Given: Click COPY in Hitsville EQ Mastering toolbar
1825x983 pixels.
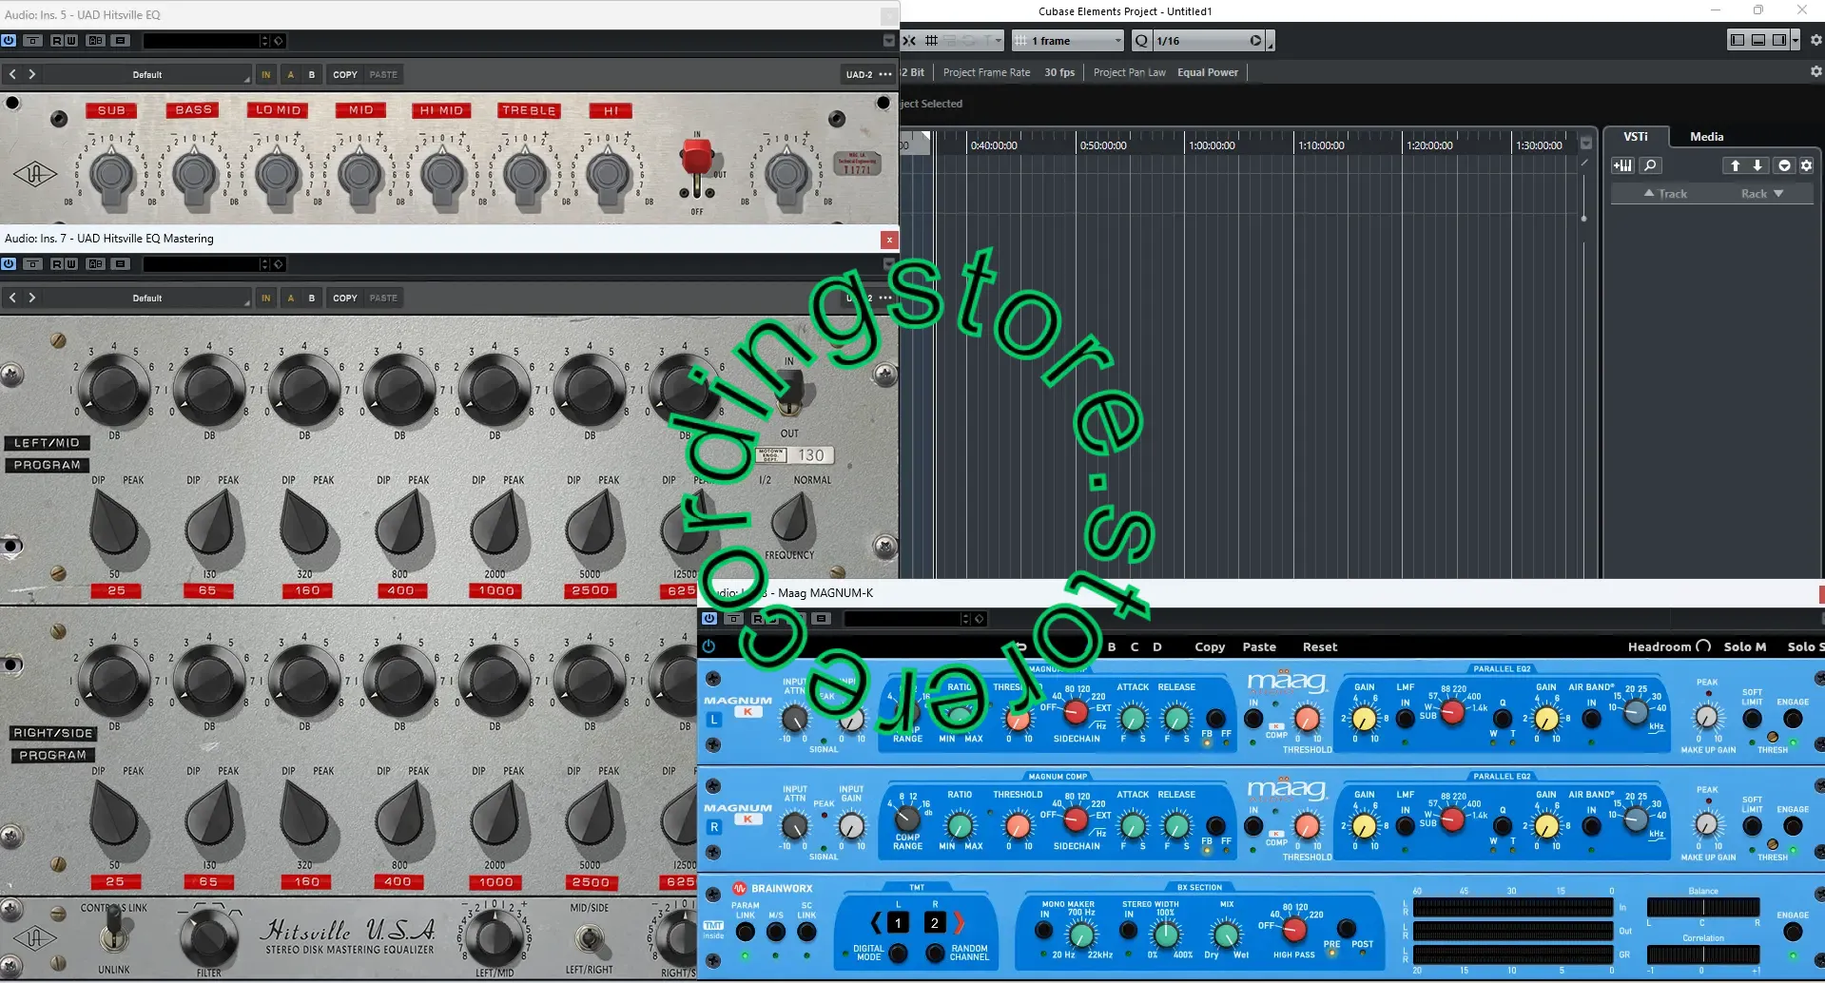Looking at the screenshot, I should point(345,298).
